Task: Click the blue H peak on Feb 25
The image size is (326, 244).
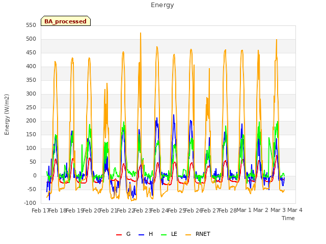Action: pos(174,115)
